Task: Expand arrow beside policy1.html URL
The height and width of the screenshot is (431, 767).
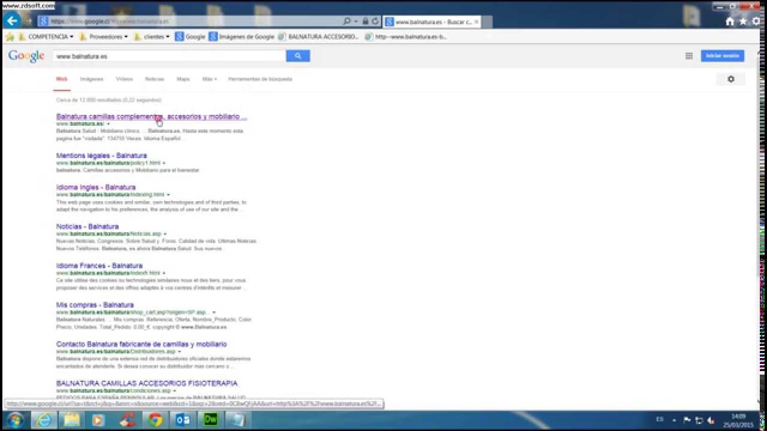Action: point(164,163)
